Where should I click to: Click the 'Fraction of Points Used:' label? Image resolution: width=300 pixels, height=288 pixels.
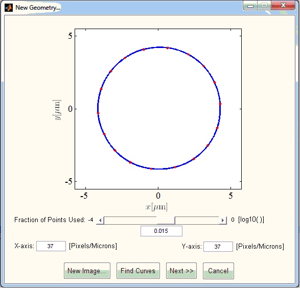50,220
